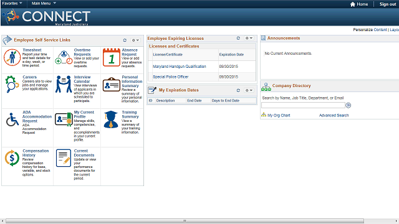Open the Special Police Officer license
The image size is (399, 224).
(x=170, y=77)
